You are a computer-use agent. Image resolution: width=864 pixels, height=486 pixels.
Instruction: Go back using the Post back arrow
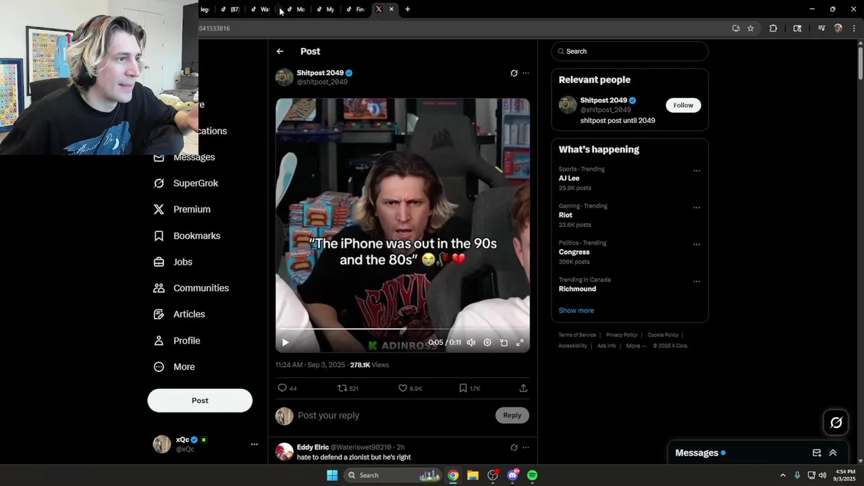280,51
